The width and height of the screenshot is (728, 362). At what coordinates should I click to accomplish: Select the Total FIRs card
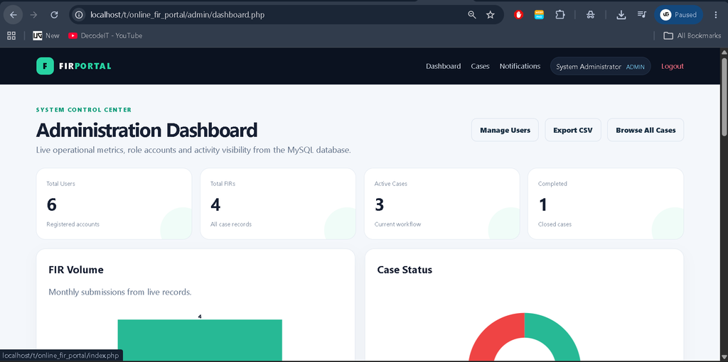(278, 204)
